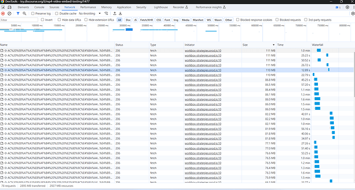Export HAR file with download arrow
The height and width of the screenshot is (190, 355).
120,13
